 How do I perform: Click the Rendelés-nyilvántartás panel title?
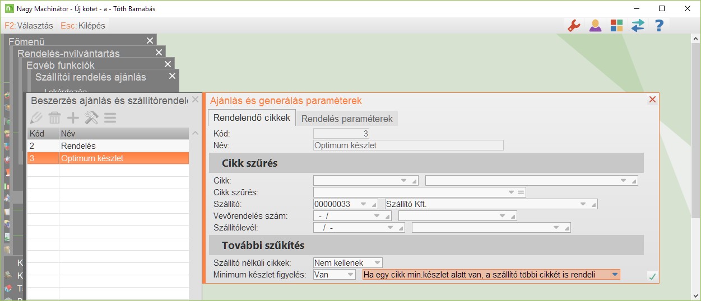[x=68, y=53]
